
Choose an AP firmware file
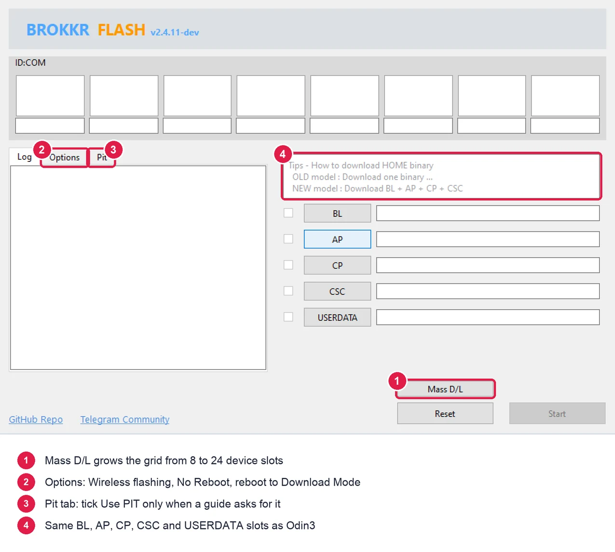[x=337, y=239]
